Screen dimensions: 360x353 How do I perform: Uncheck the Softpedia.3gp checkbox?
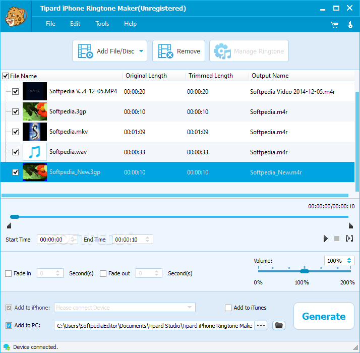(16, 111)
